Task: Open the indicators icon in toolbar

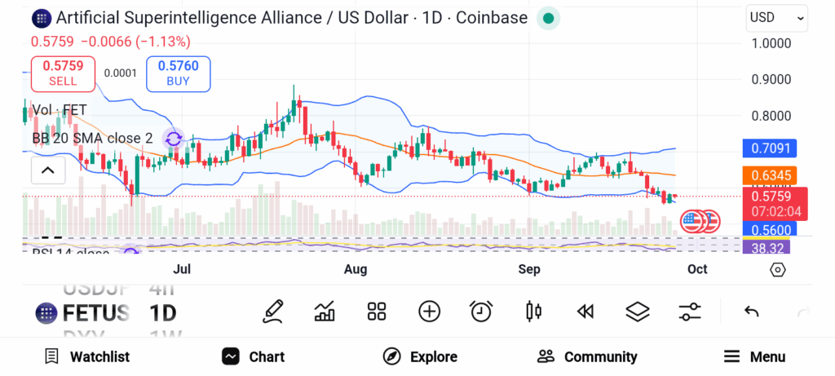Action: 325,311
